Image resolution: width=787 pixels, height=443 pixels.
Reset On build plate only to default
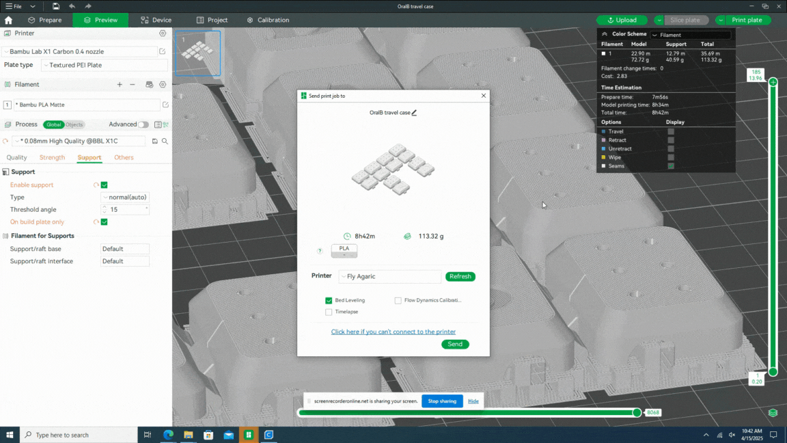point(96,221)
